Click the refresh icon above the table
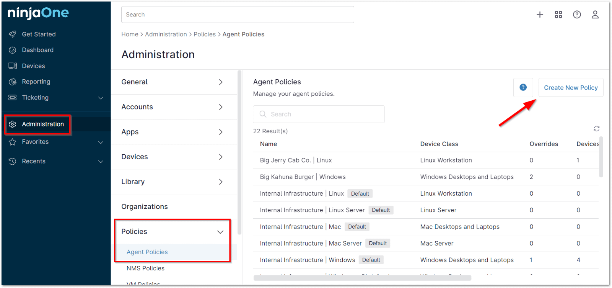Image resolution: width=612 pixels, height=288 pixels. [x=596, y=129]
